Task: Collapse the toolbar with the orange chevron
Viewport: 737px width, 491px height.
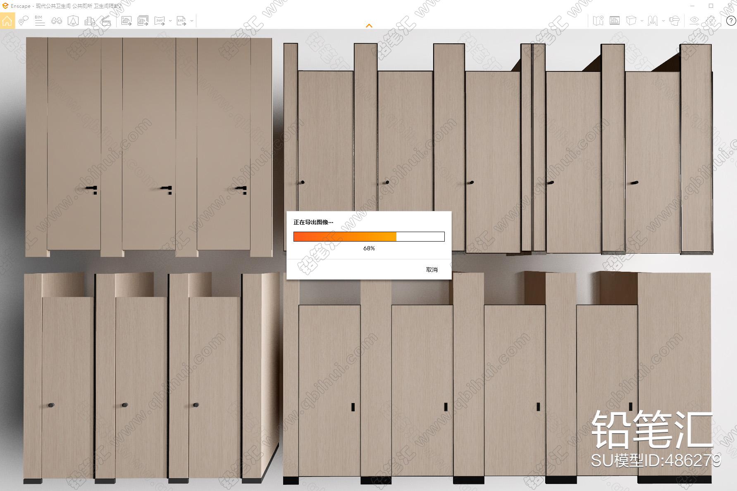Action: [369, 26]
